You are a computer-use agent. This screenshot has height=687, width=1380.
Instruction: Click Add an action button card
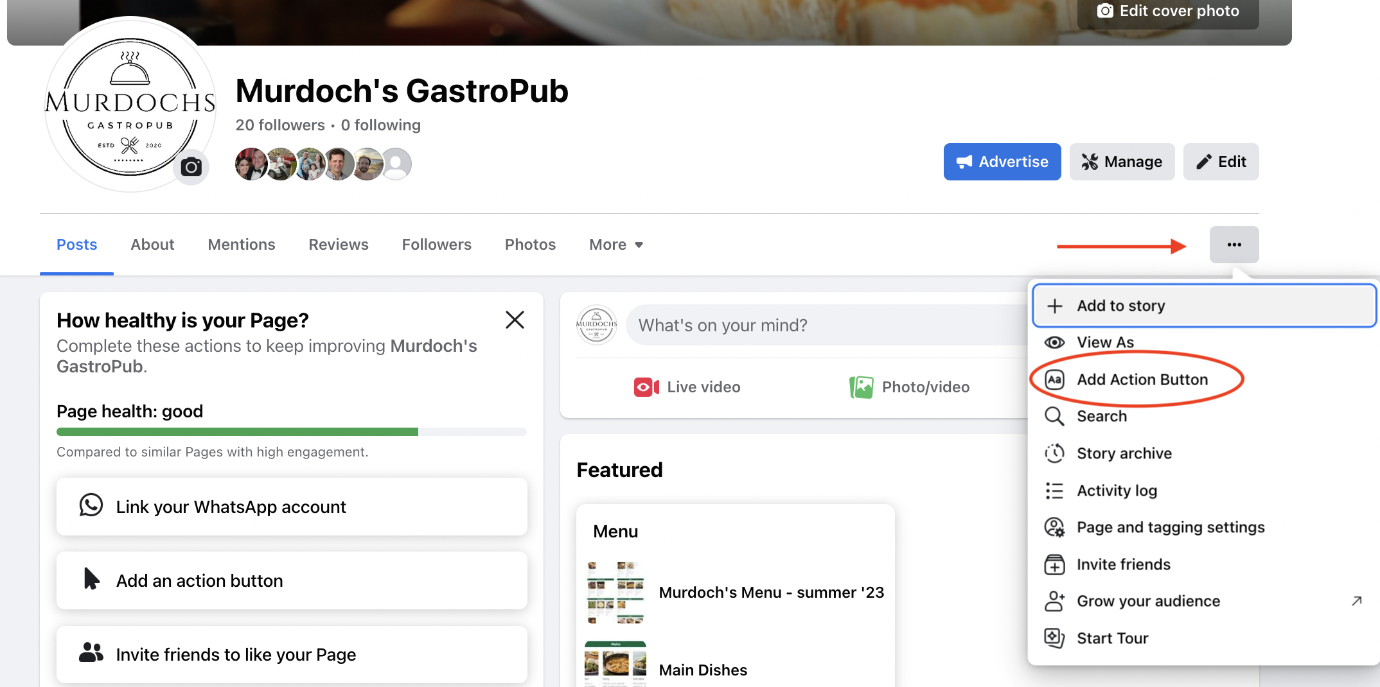pos(292,580)
